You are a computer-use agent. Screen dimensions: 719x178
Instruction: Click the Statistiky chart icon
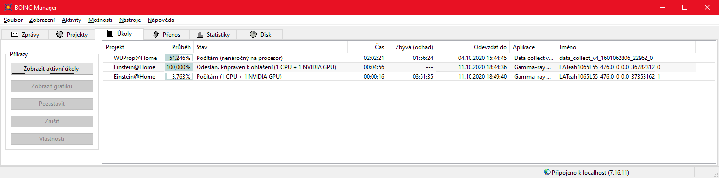[x=200, y=35]
